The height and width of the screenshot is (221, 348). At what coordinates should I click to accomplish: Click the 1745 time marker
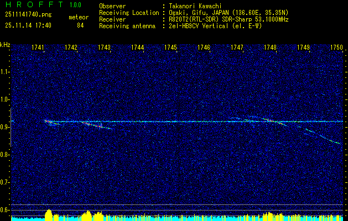170,47
